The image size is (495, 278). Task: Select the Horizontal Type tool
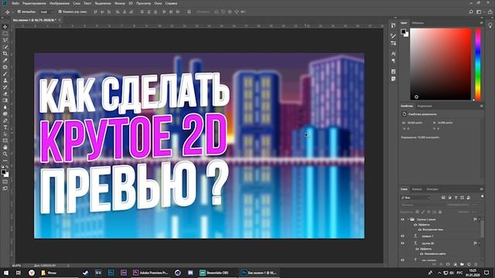(5, 127)
